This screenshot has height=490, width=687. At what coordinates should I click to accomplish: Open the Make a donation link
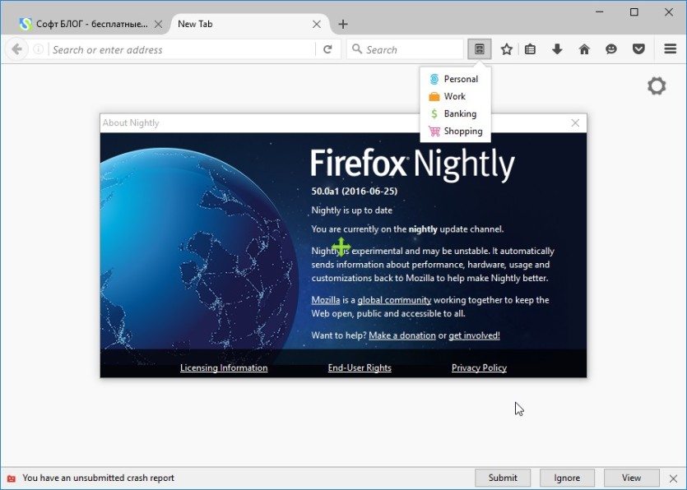click(x=402, y=335)
